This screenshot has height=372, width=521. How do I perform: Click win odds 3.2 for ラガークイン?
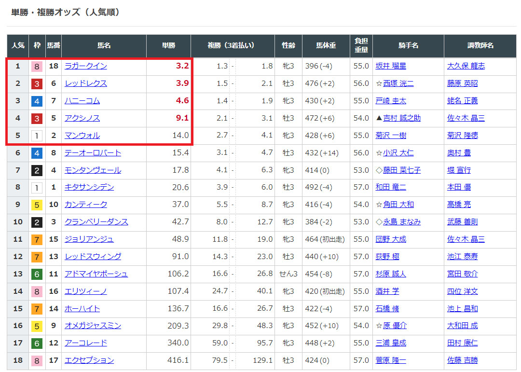tap(182, 66)
